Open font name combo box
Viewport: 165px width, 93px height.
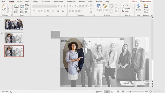click(41, 6)
